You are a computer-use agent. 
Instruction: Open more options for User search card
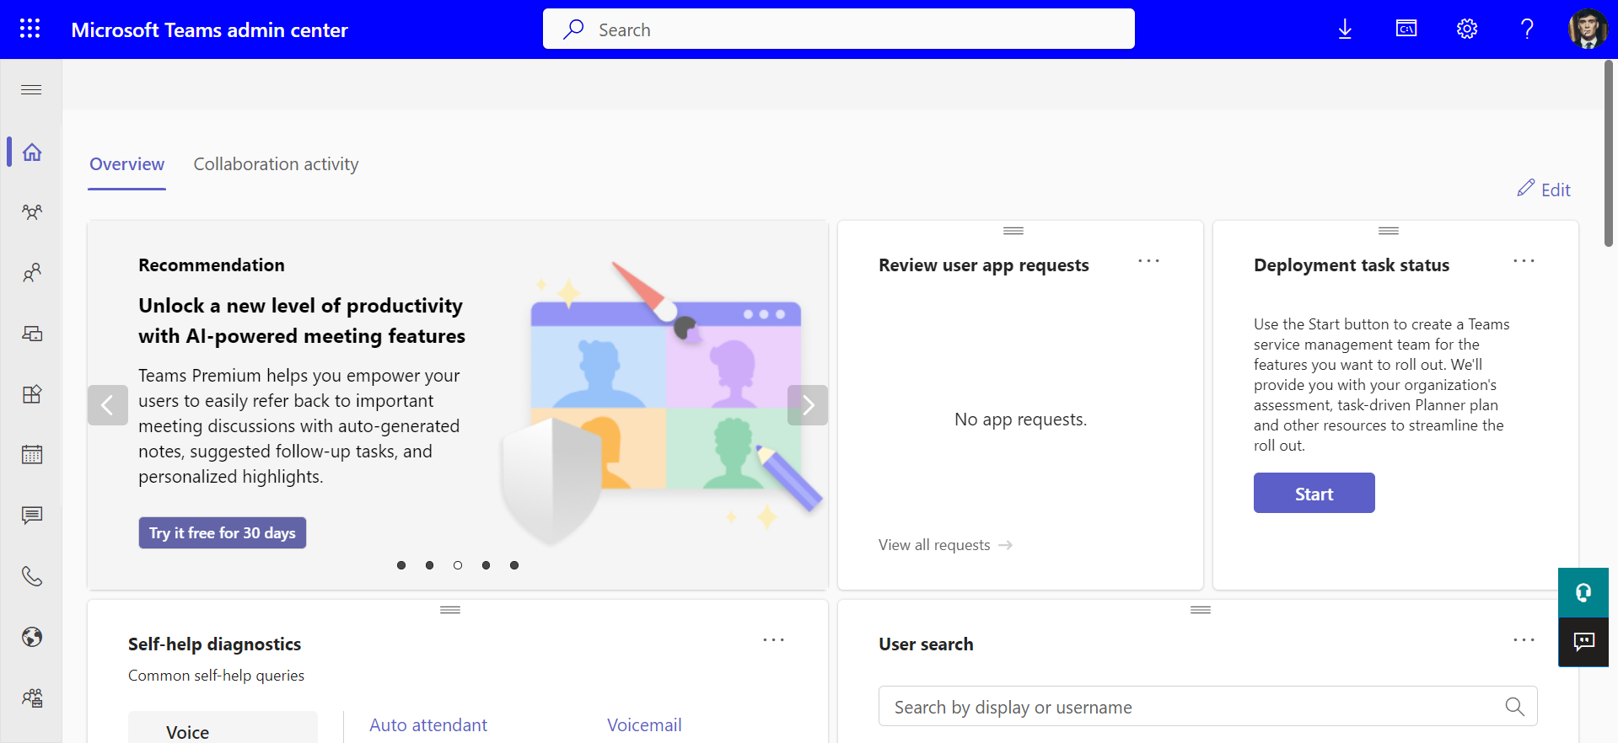click(1524, 640)
